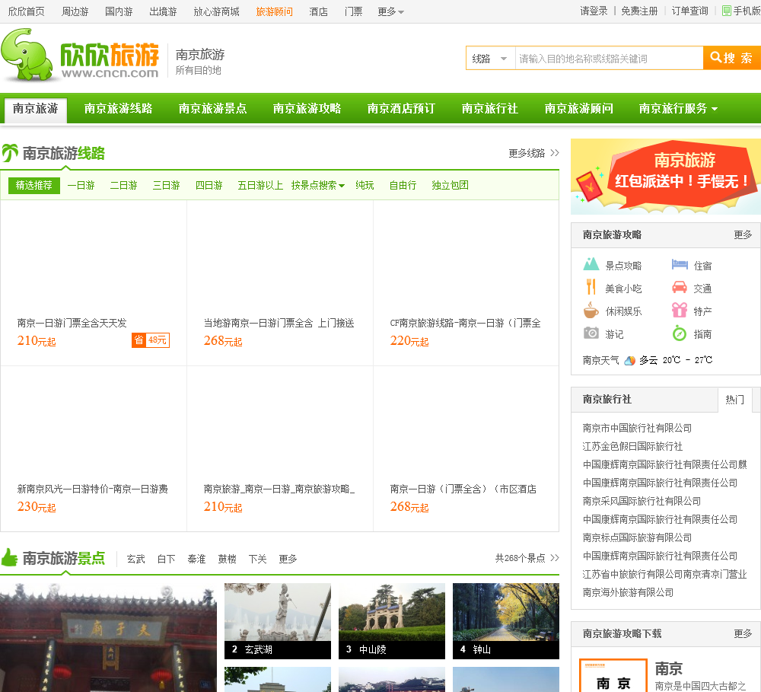
Task: Open the fork 美食小吃 icon
Action: [x=591, y=287]
